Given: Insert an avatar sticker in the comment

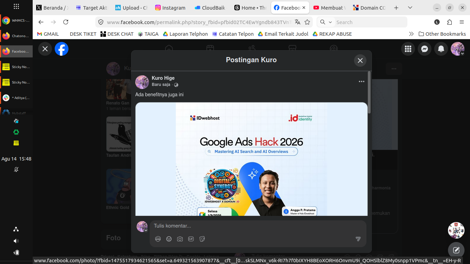Looking at the screenshot, I should click(158, 239).
